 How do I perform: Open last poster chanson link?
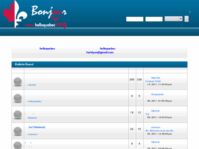156,127
